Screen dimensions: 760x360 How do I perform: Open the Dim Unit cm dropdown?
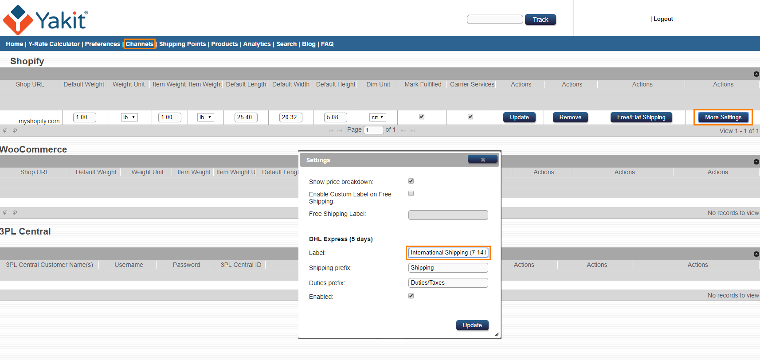pos(378,117)
